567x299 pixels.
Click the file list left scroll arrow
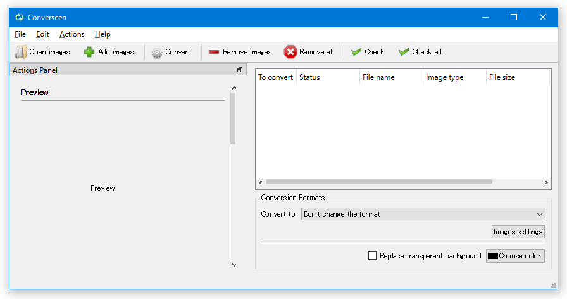coord(261,182)
